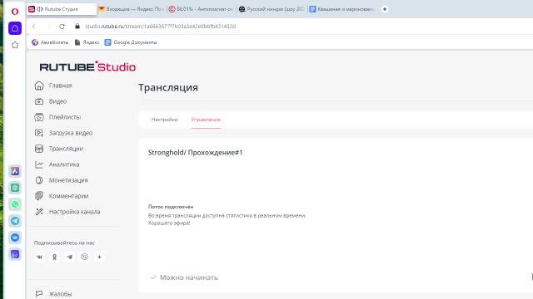The height and width of the screenshot is (299, 533).
Task: Switch to the Квашеная и маринованная tab
Action: (342, 9)
